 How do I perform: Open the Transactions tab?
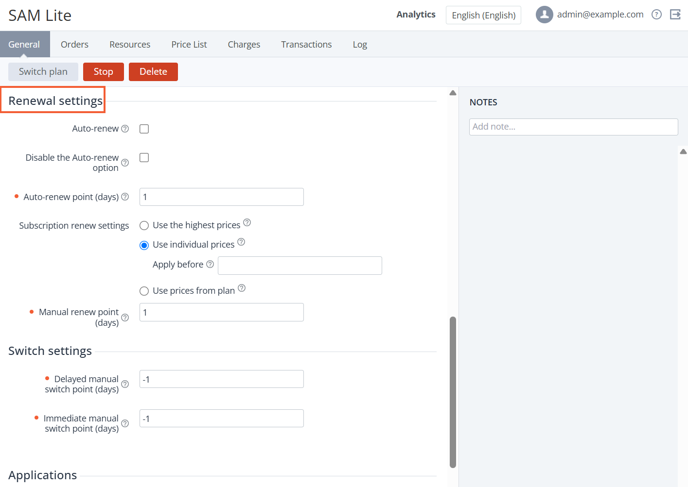[x=306, y=44]
